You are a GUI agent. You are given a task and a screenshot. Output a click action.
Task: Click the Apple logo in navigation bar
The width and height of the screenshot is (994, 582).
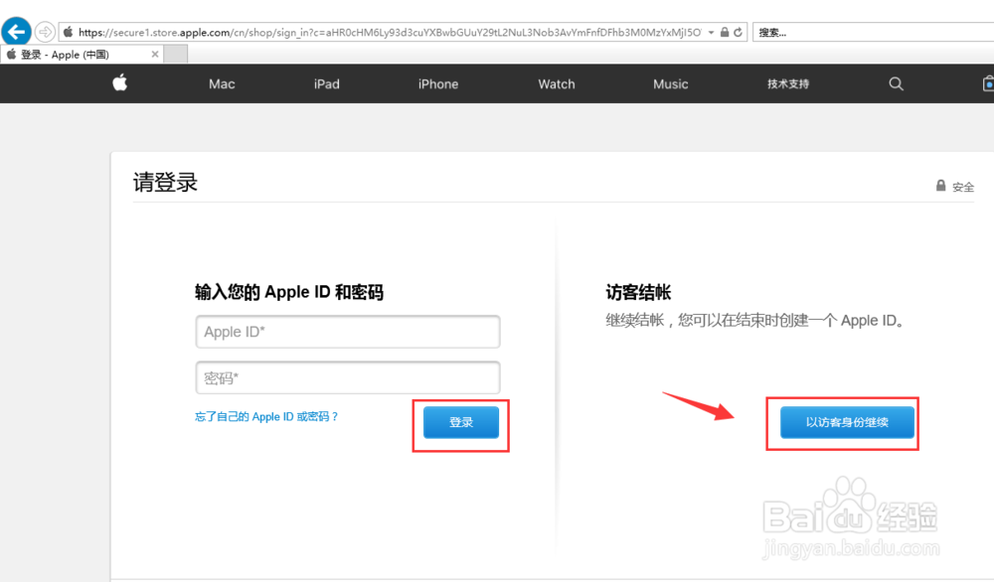pos(120,83)
